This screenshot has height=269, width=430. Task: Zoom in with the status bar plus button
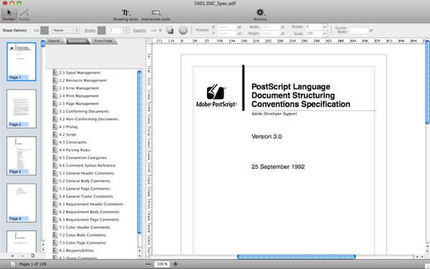(x=176, y=264)
